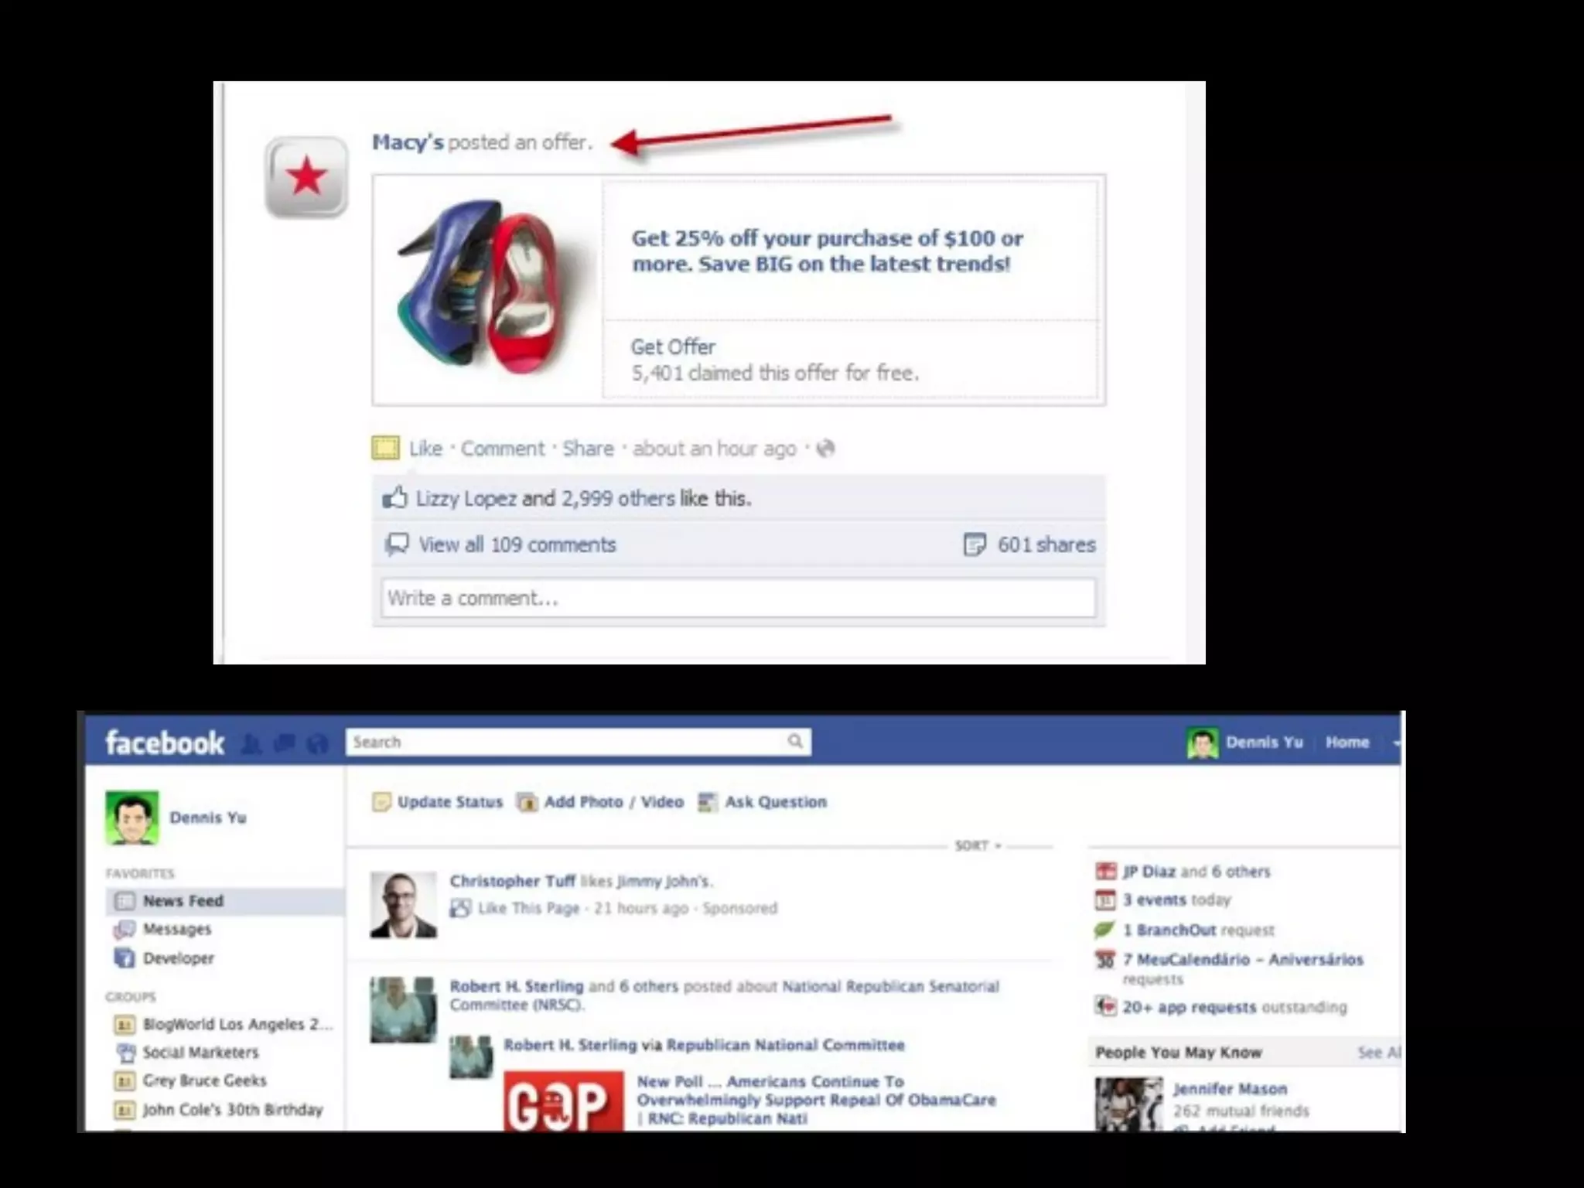Open the messages icon in Facebook header
The height and width of the screenshot is (1188, 1584).
[x=285, y=743]
